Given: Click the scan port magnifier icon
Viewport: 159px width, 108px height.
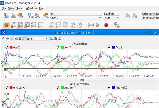Looking at the screenshot, I should point(46,16).
